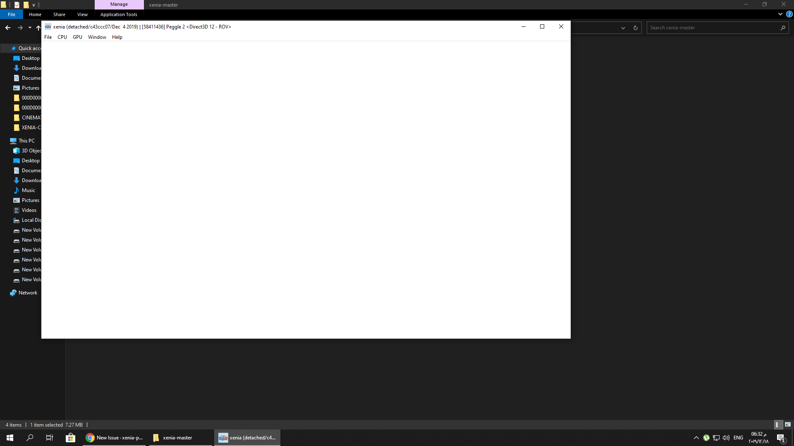The image size is (794, 446).
Task: Open taskbar Search
Action: 30,438
